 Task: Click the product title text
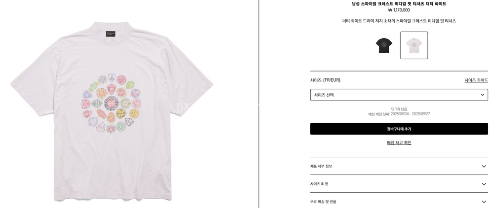tap(399, 4)
